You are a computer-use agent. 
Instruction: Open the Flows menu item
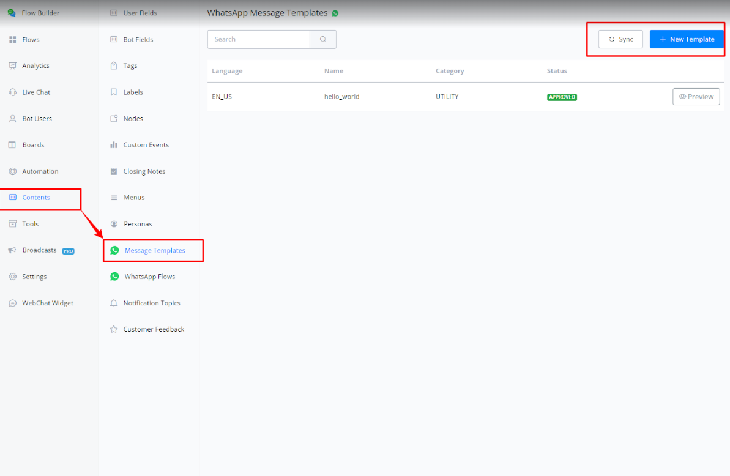[31, 40]
